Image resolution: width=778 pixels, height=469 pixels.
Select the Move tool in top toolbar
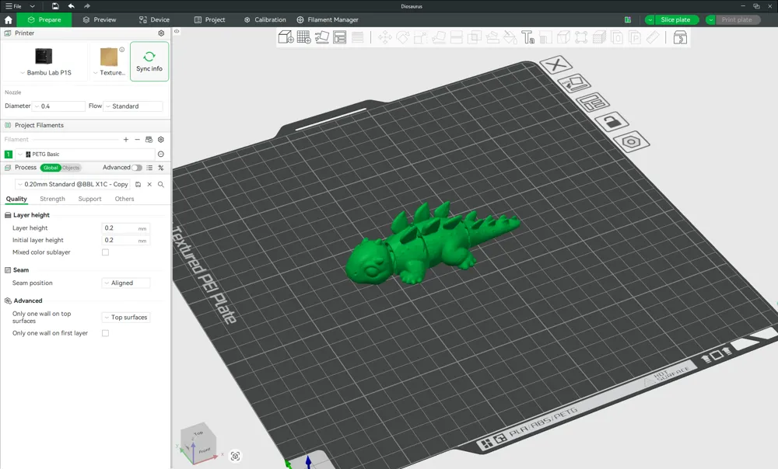pyautogui.click(x=384, y=37)
